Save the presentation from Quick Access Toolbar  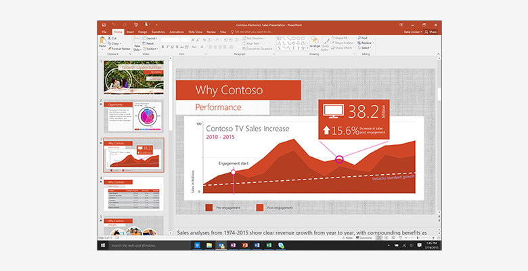click(x=104, y=25)
